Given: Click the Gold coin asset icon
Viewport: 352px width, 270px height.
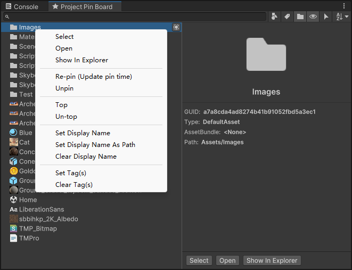Looking at the screenshot, I should tap(13, 171).
